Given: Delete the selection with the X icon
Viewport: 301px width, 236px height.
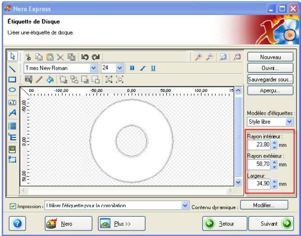Looking at the screenshot, I should 60,57.
